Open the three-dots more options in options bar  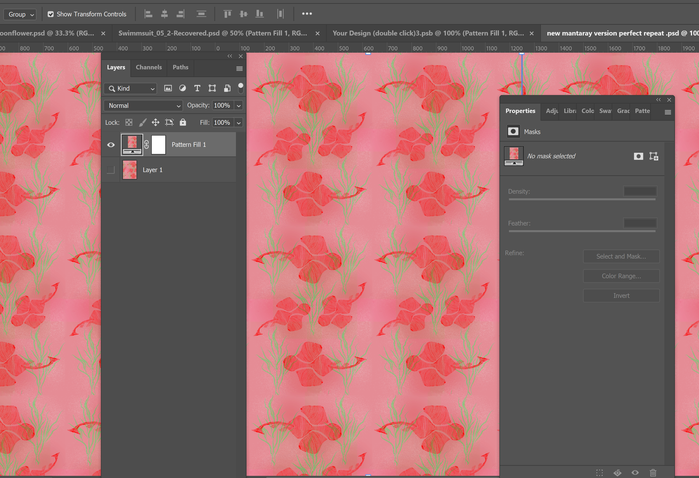pyautogui.click(x=307, y=14)
